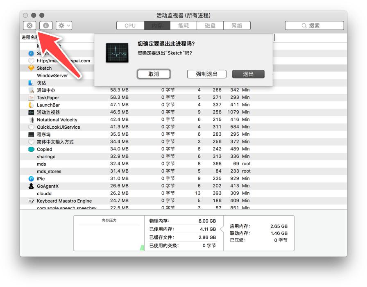Select the mds process name

pos(41,164)
